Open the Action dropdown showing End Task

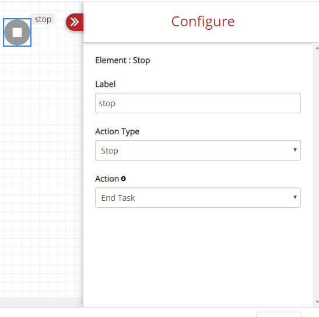[x=198, y=197]
